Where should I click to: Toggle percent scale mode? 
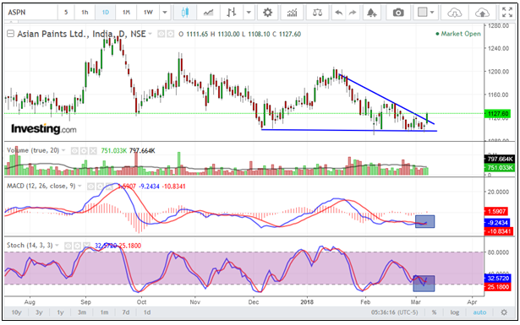pyautogui.click(x=434, y=312)
